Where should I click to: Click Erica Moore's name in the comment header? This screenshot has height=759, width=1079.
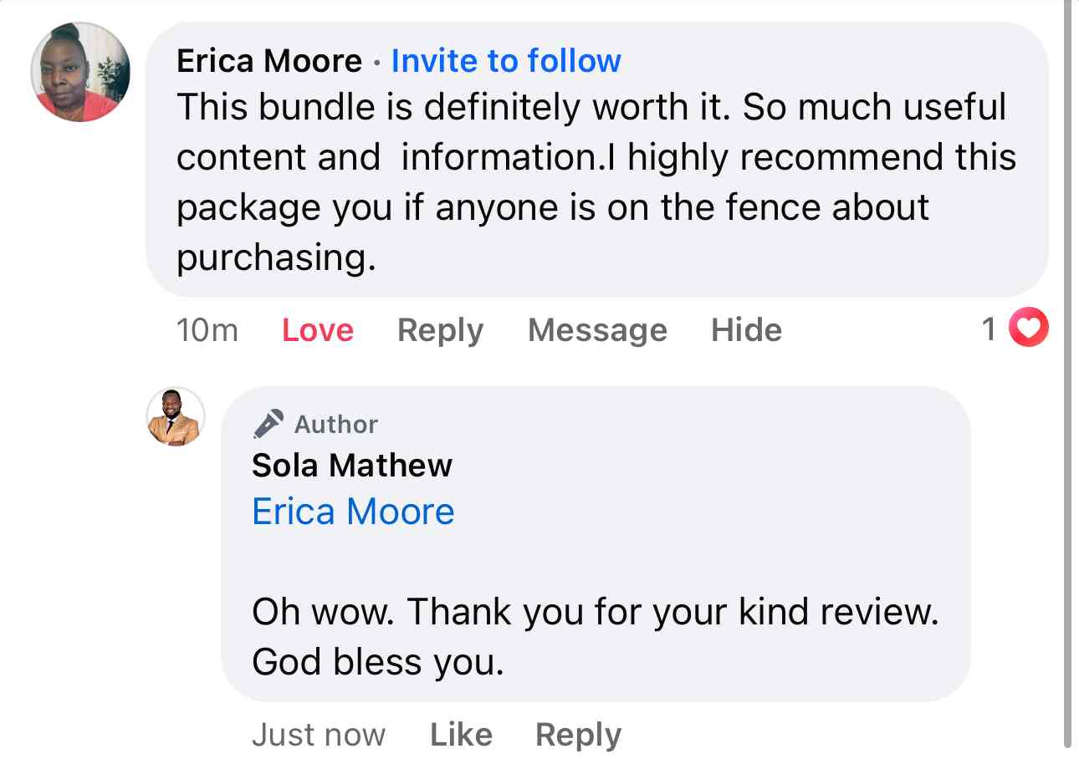[268, 60]
